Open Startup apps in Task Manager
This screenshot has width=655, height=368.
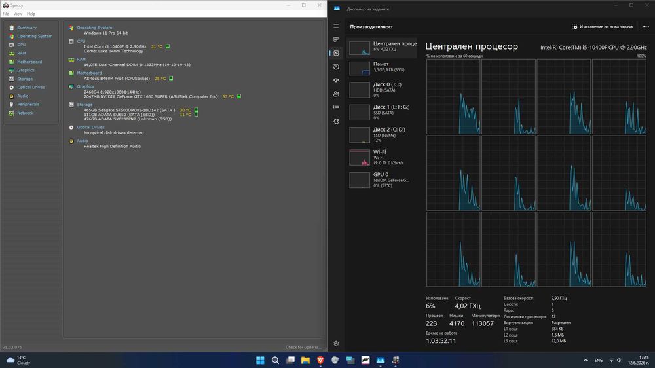tap(336, 80)
